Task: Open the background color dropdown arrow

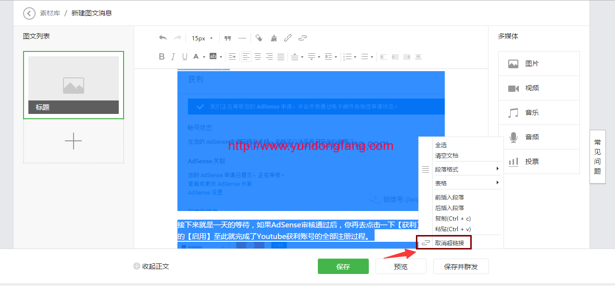Action: tap(221, 57)
